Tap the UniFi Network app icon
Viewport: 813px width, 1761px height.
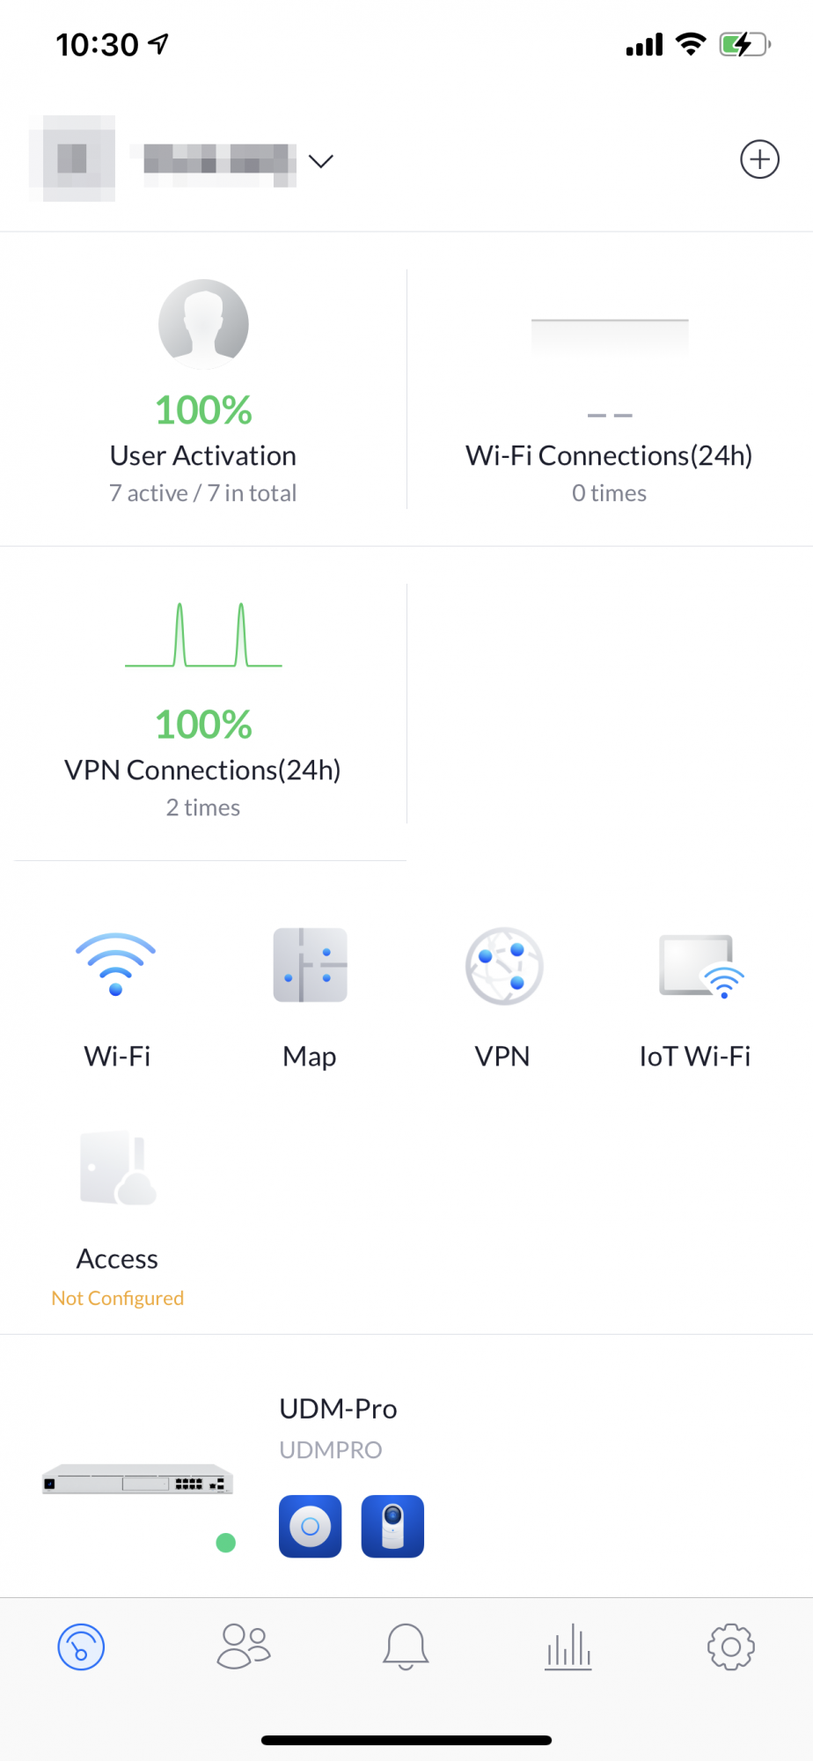(310, 1526)
